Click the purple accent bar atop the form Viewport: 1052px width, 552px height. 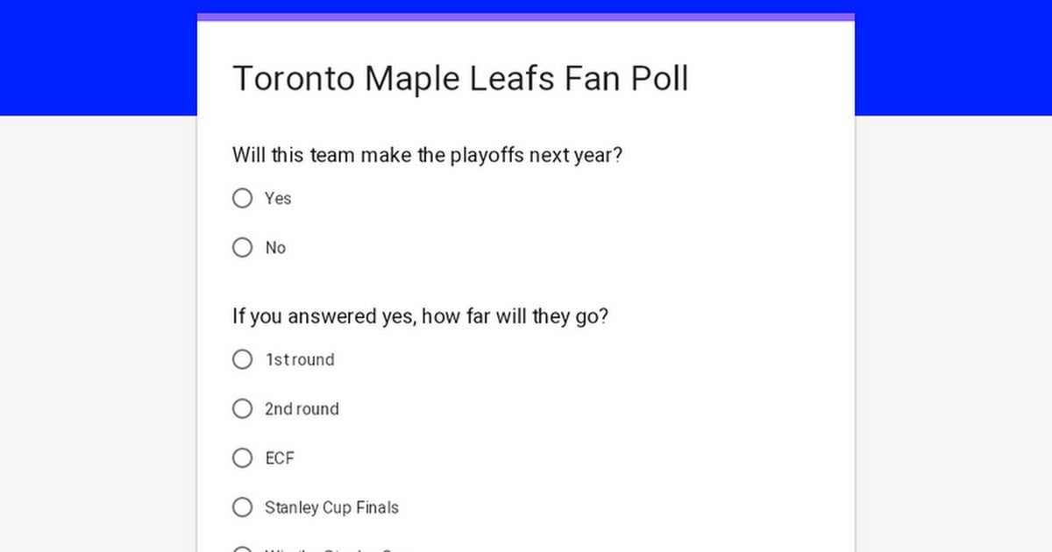click(x=526, y=17)
